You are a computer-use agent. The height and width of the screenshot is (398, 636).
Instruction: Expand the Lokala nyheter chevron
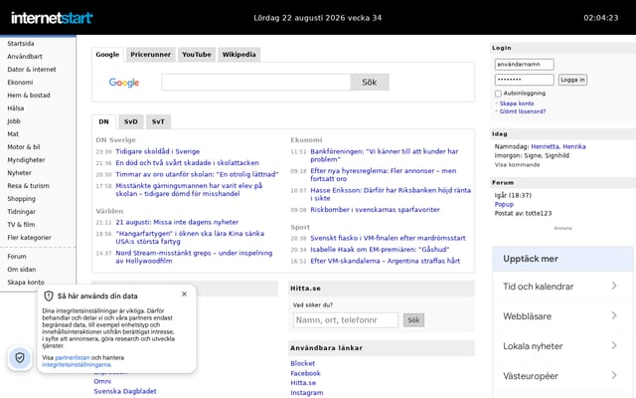pos(614,345)
